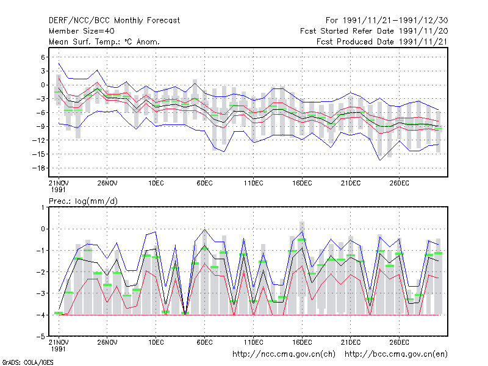488x366 pixels.
Task: Click the 26NOV tick on temperature chart
Action: coord(107,184)
